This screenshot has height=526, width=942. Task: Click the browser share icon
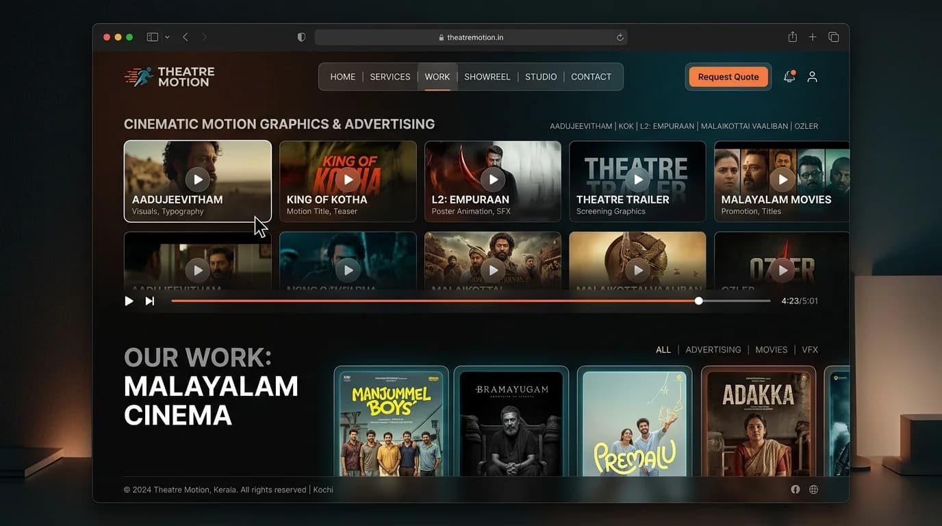(x=792, y=37)
